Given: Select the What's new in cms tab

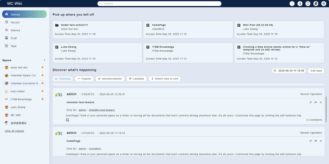Looking at the screenshot, I should pos(165,79).
